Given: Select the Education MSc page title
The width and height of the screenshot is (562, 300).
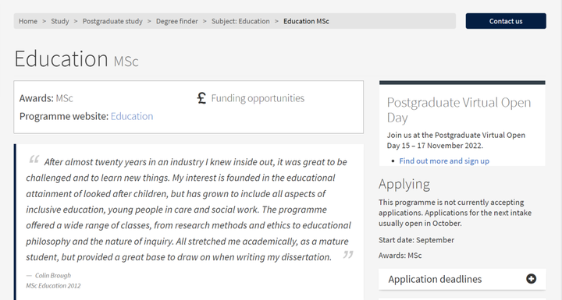Looking at the screenshot, I should [x=76, y=58].
